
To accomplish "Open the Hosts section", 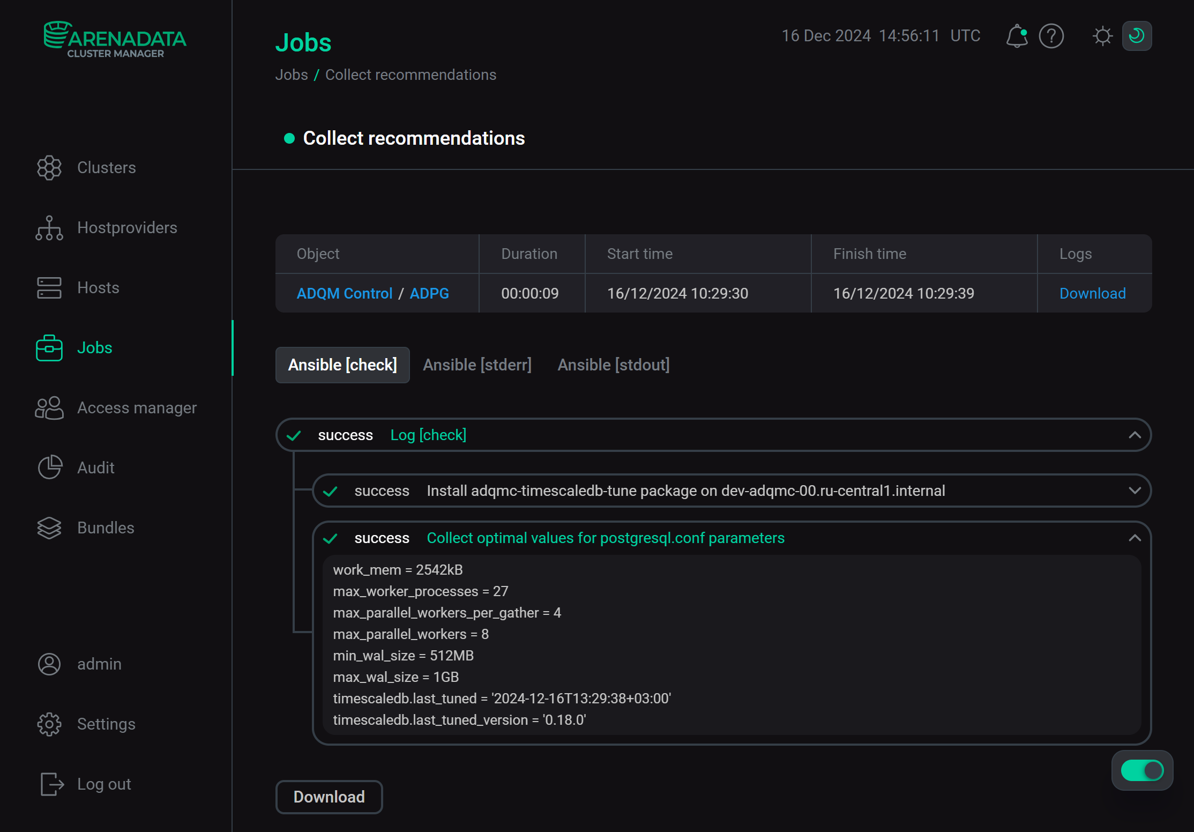I will [x=98, y=287].
